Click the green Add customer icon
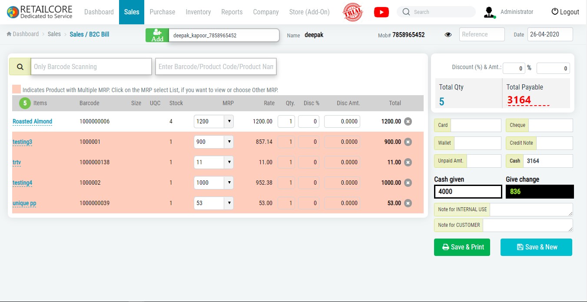 [x=157, y=35]
